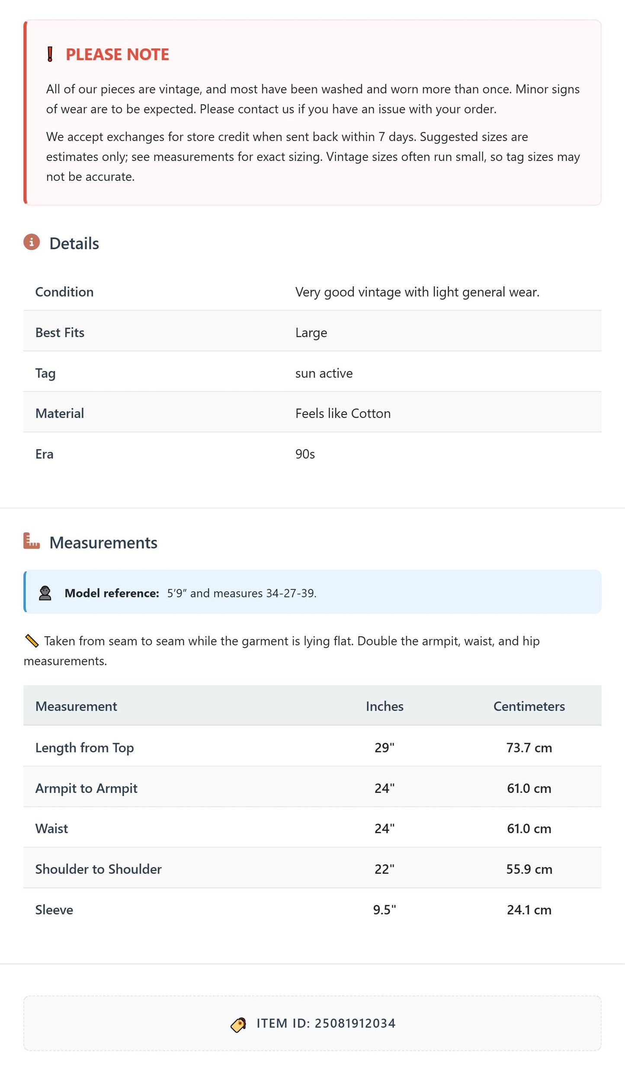This screenshot has width=625, height=1071.
Task: Click the red exclamation mark icon
Action: (x=50, y=55)
